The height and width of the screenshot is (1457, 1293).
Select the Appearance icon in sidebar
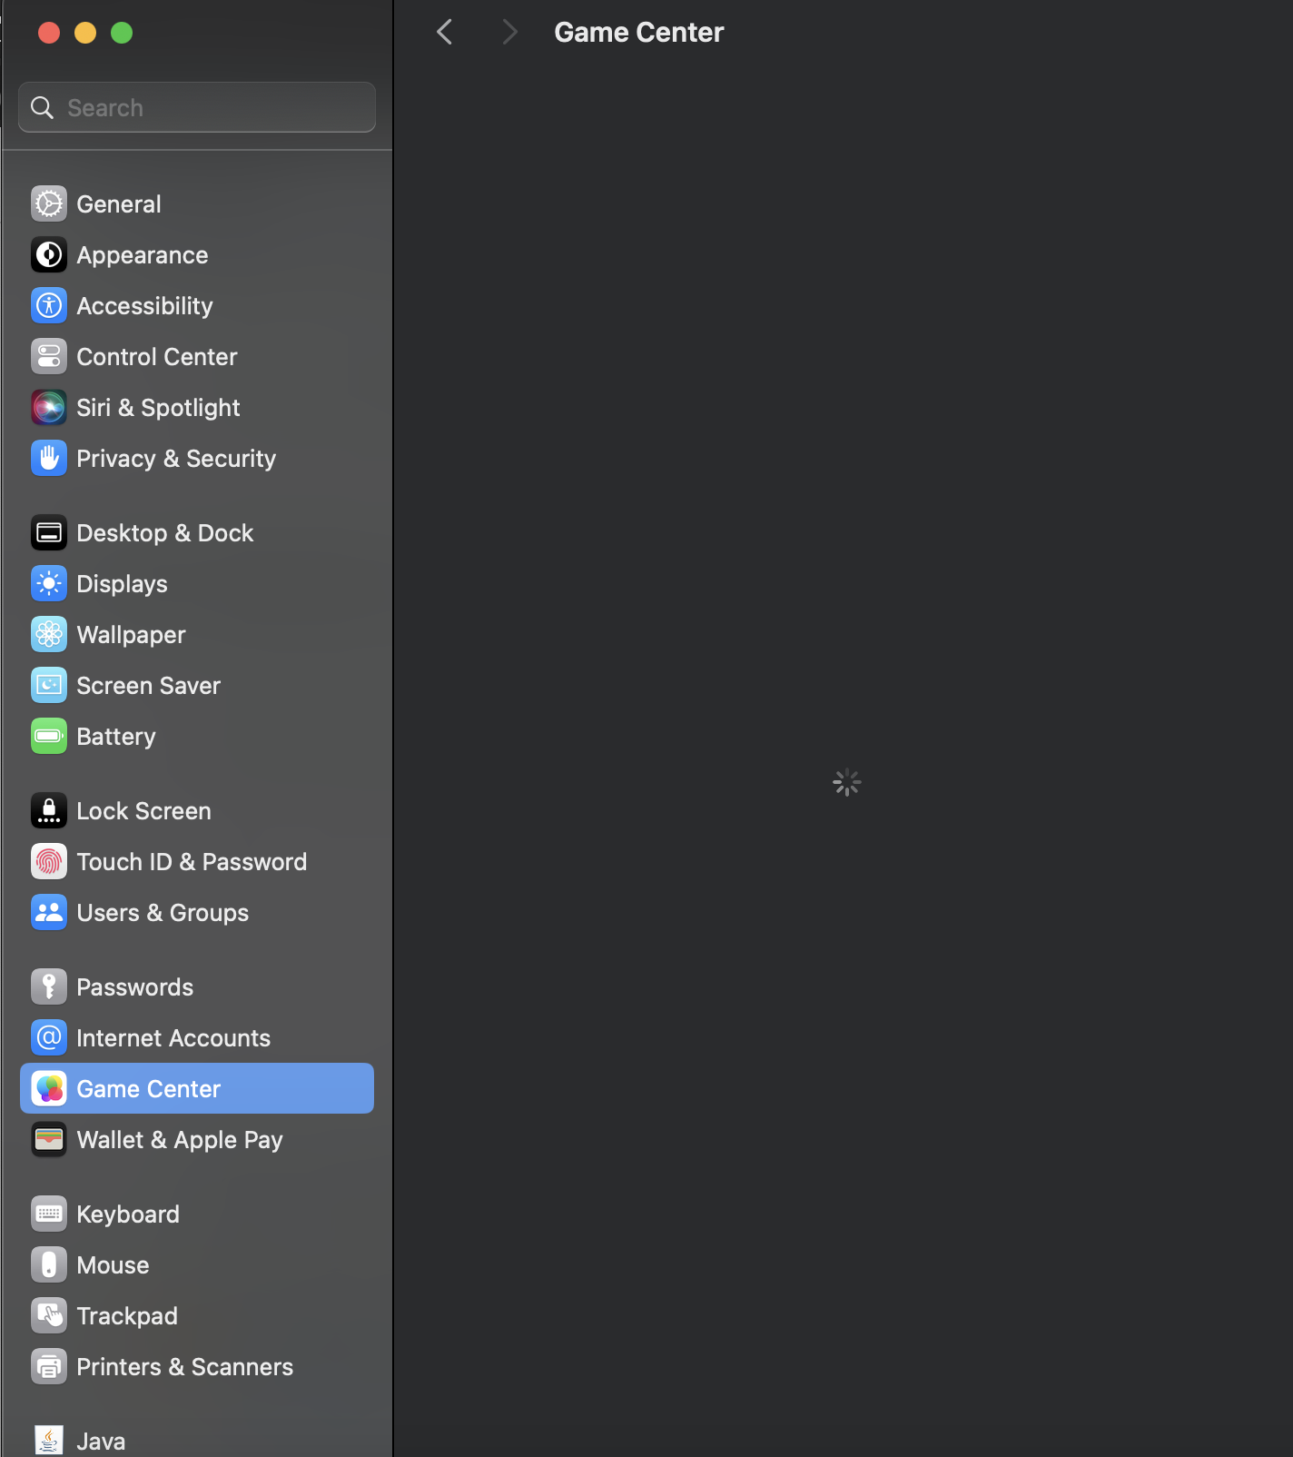pyautogui.click(x=49, y=255)
